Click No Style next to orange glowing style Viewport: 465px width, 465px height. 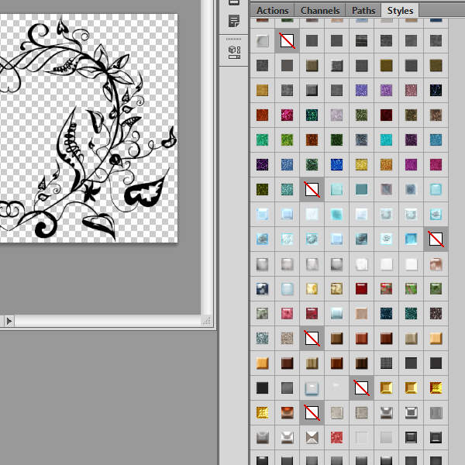[x=312, y=412]
